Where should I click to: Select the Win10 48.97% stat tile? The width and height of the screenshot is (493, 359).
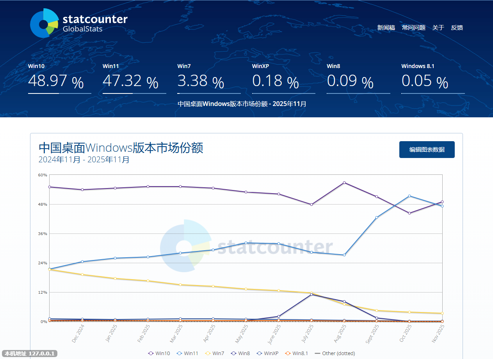[x=59, y=78]
